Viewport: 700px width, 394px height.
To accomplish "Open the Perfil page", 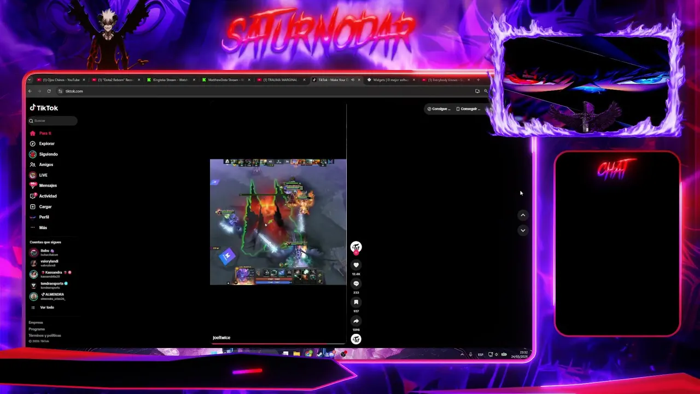I will click(39, 217).
